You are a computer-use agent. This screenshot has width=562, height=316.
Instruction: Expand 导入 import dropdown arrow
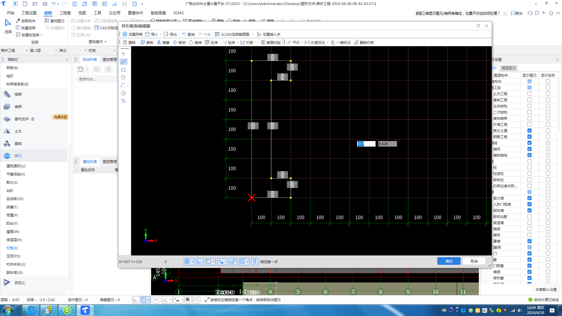161,35
